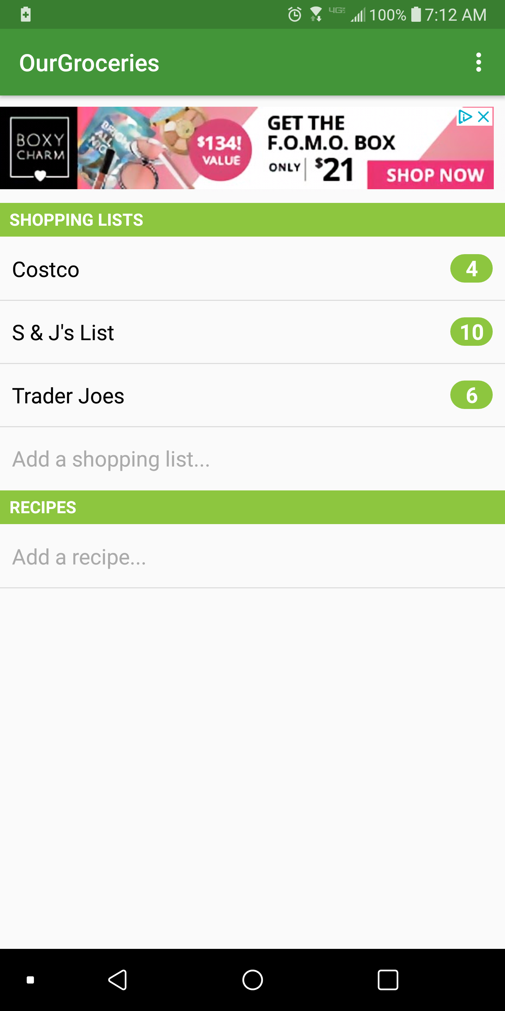The image size is (505, 1011).
Task: Open the recent apps overview
Action: [388, 980]
